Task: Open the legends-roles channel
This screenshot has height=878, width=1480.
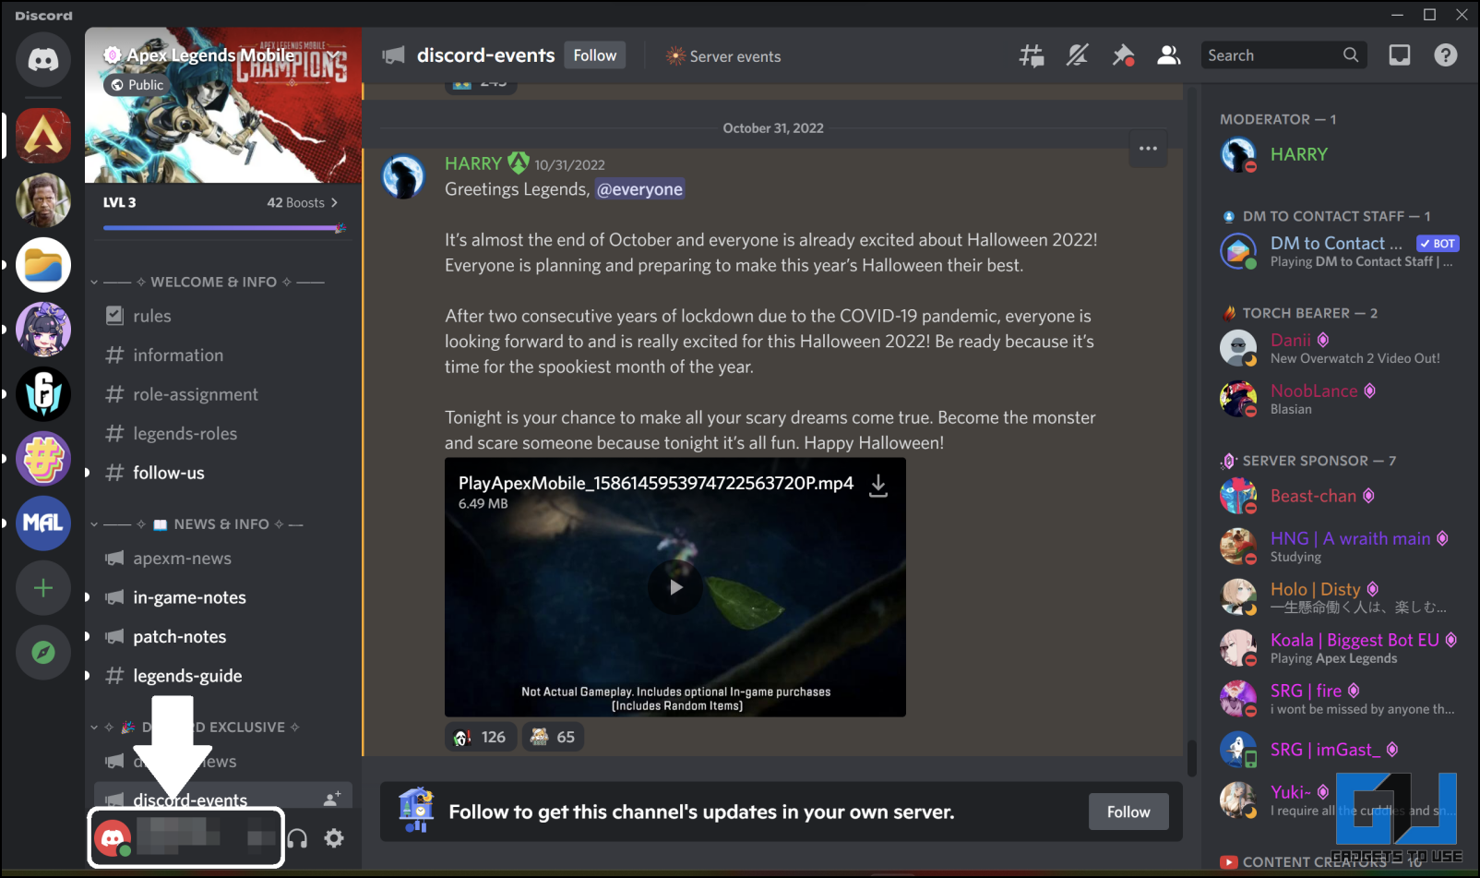Action: [222, 433]
